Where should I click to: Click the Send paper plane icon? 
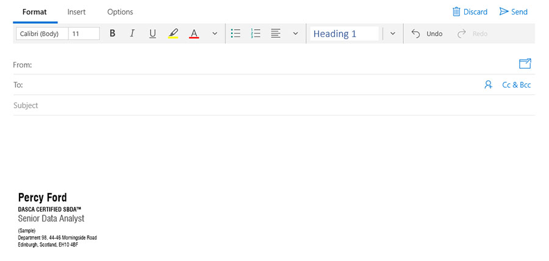(x=504, y=12)
